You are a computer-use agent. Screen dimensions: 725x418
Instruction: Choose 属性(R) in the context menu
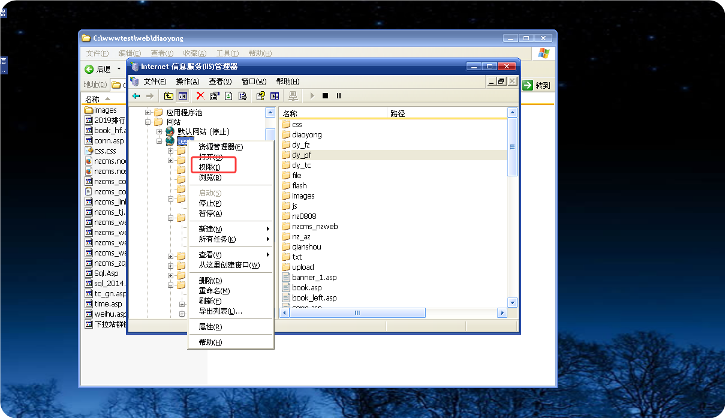coord(231,326)
